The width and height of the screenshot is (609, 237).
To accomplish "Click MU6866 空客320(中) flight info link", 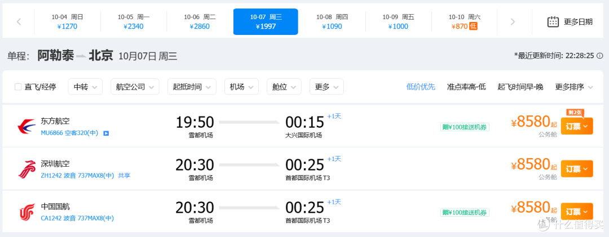I will click(x=69, y=133).
